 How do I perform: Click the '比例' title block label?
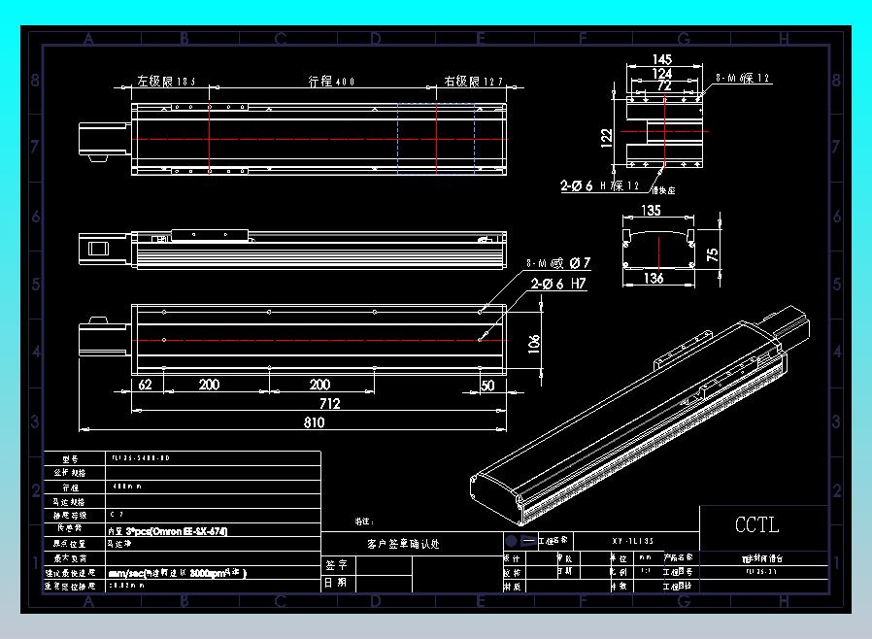coord(619,572)
